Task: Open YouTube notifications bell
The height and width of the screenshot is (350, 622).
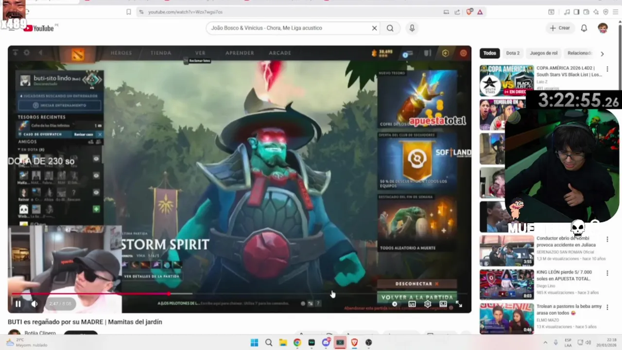Action: click(x=584, y=28)
